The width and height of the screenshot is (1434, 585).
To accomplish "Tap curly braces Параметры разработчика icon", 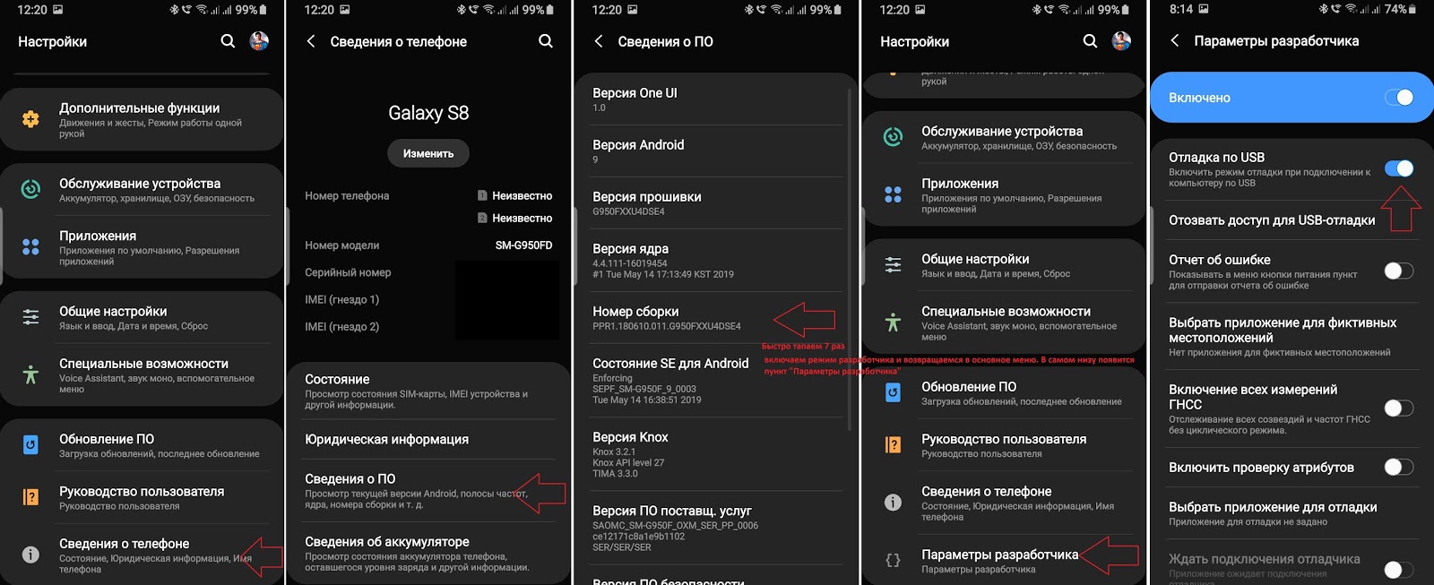I will [893, 560].
